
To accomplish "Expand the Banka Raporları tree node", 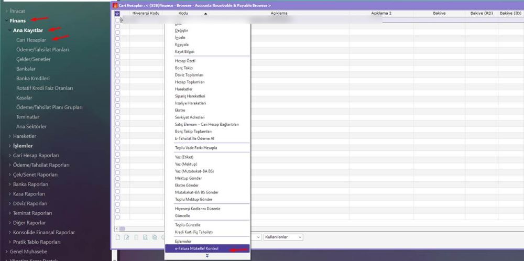I will click(10, 184).
